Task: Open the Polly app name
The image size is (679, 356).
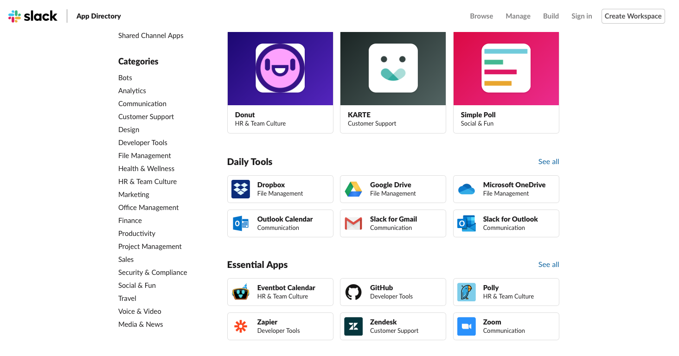Action: pos(491,288)
